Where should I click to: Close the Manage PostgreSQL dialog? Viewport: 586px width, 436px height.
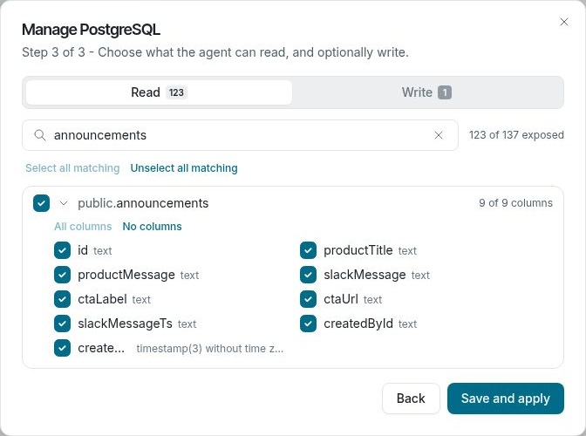564,22
